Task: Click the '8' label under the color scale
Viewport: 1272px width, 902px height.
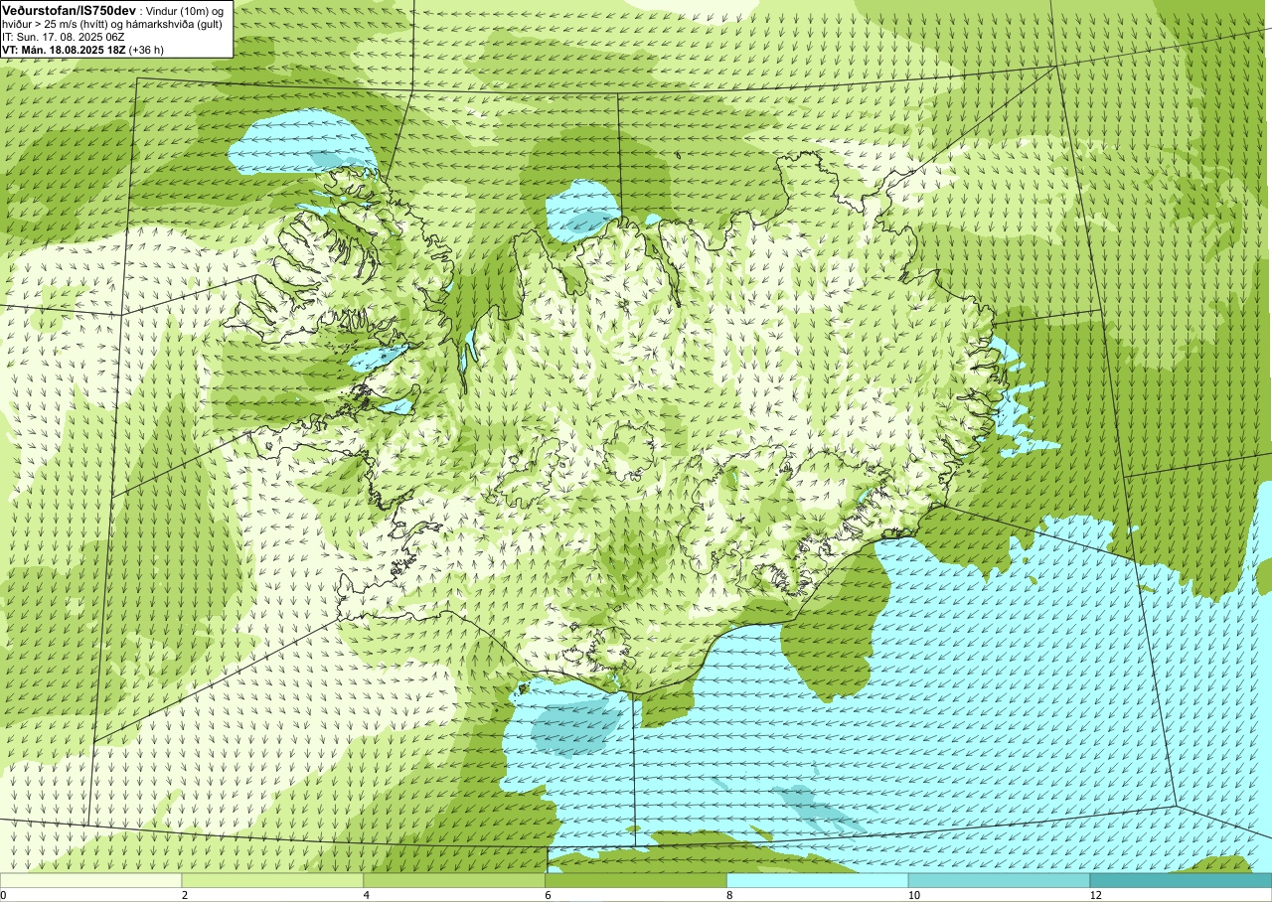Action: (x=730, y=895)
